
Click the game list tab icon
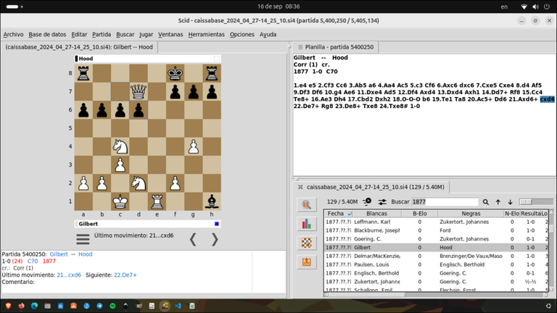(x=300, y=187)
